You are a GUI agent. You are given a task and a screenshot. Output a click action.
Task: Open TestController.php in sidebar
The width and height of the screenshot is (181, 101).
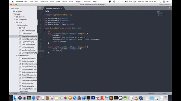28,44
